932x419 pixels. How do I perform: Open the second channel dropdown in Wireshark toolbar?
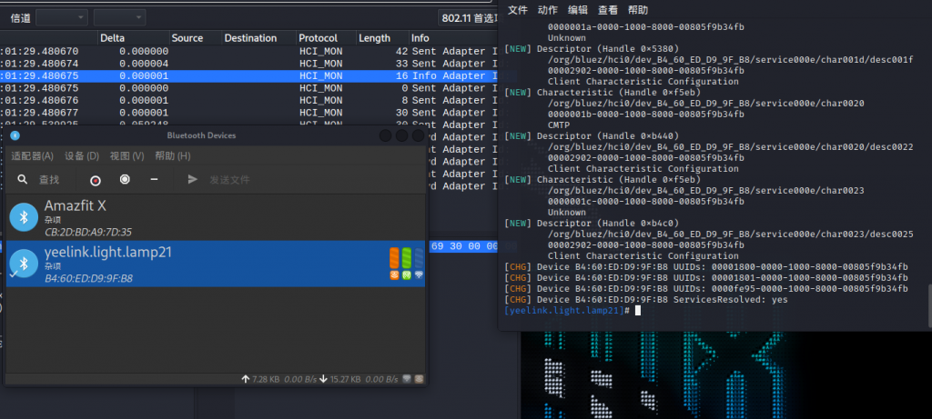pos(119,18)
